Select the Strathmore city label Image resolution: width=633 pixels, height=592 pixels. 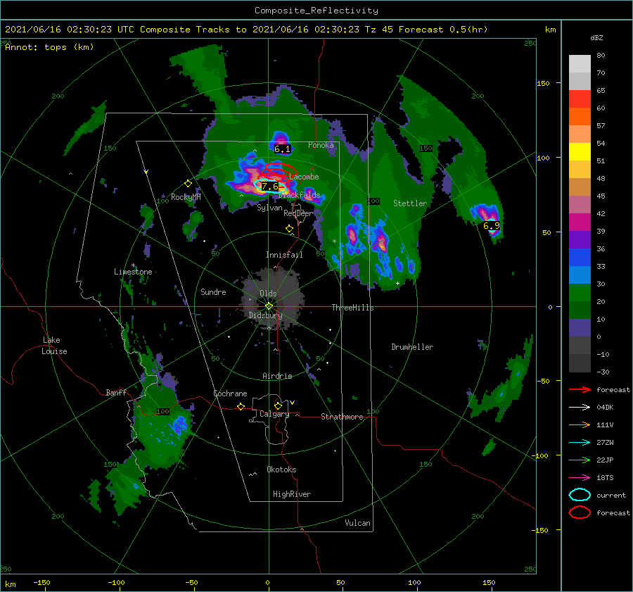point(342,417)
